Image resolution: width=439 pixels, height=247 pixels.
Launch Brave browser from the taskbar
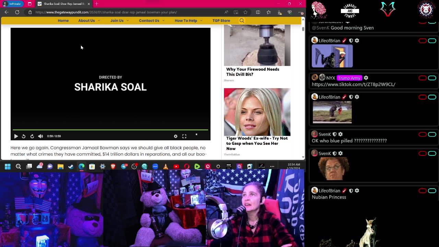pyautogui.click(x=113, y=167)
